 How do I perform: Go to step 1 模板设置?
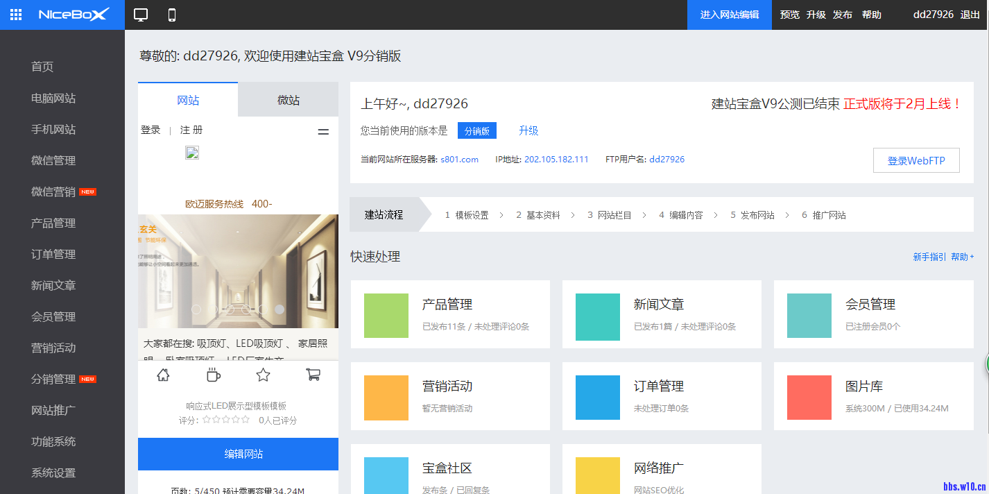467,215
